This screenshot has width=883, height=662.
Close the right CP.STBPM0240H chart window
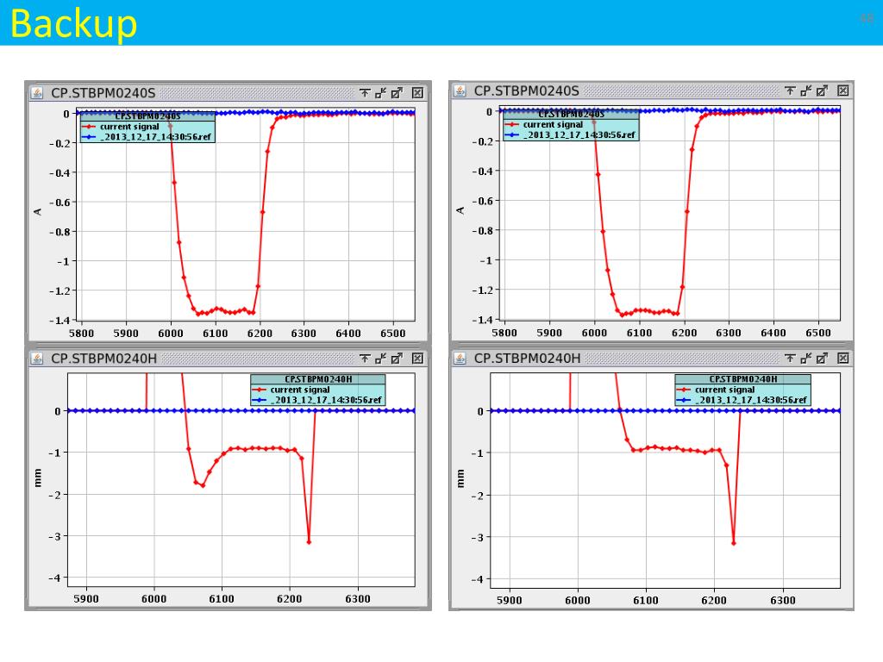click(x=843, y=359)
